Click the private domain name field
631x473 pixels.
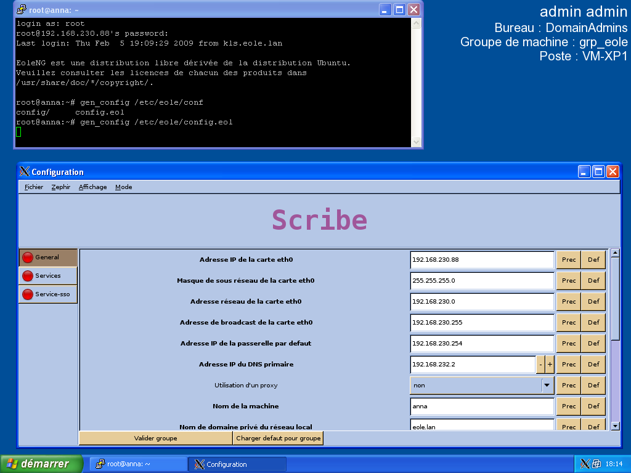(x=482, y=425)
